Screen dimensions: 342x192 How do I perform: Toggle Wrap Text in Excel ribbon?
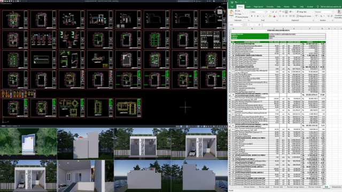coord(302,12)
